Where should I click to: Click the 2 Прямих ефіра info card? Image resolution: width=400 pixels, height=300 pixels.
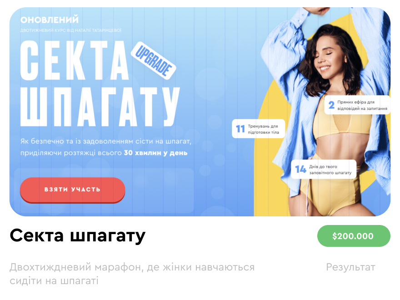[x=357, y=105]
